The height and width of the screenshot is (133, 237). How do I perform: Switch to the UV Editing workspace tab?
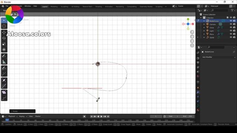[75, 7]
